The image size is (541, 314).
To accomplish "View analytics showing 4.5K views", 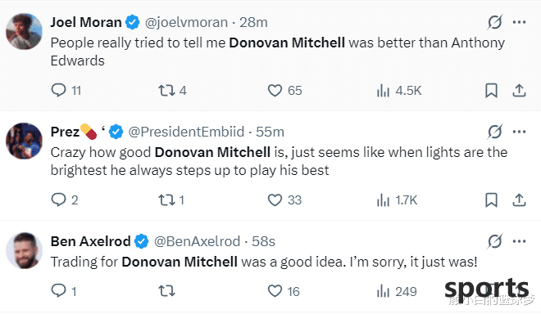I will [x=399, y=91].
